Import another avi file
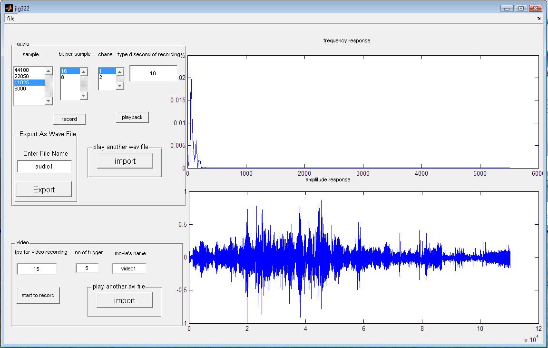This screenshot has width=548, height=348. point(125,301)
